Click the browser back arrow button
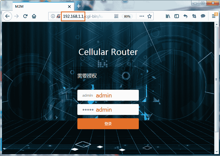 7,16
